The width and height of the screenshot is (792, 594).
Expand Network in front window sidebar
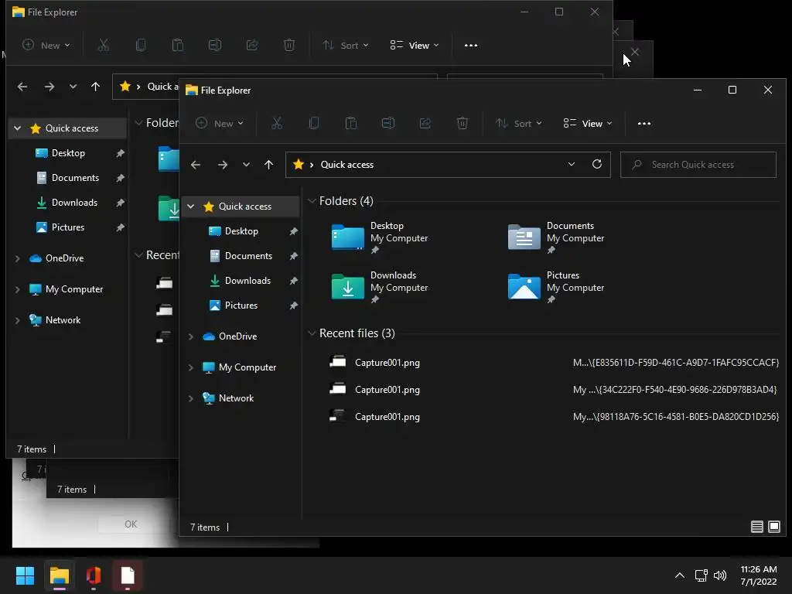click(x=191, y=398)
